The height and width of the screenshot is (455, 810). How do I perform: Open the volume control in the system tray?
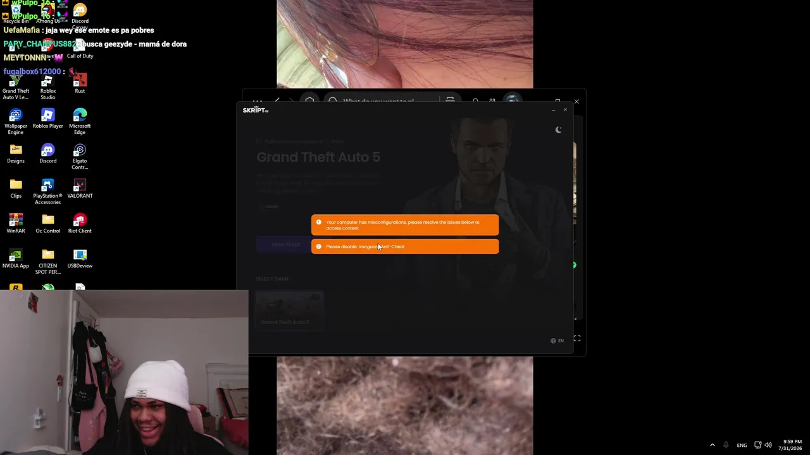click(x=768, y=445)
